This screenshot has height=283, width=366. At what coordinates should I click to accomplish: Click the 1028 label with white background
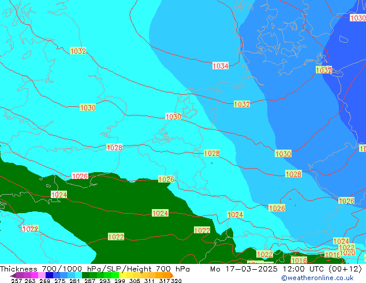114,147
